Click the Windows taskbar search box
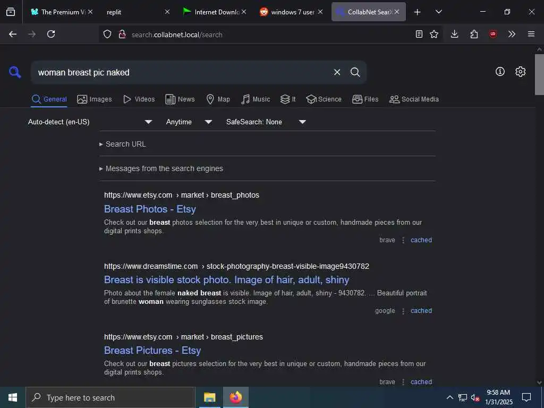This screenshot has width=544, height=408. pos(110,397)
